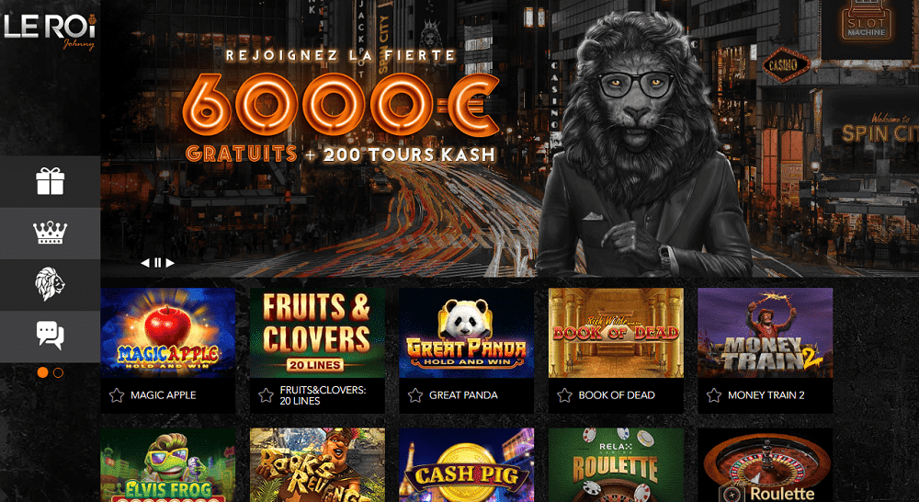The image size is (919, 502).
Task: Click the Le Roi Johnny logo
Action: [50, 30]
